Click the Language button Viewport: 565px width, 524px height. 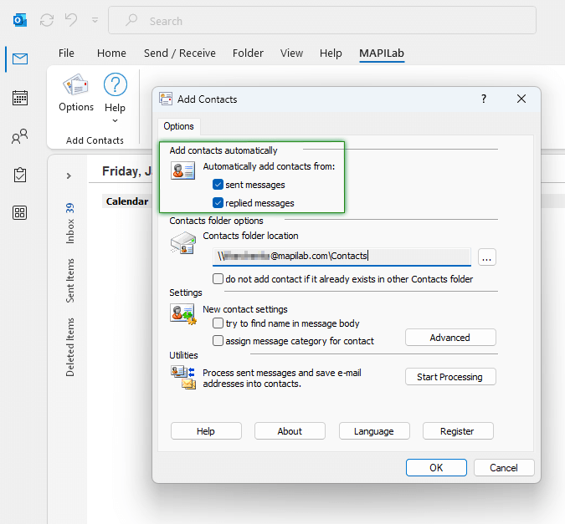pos(374,431)
